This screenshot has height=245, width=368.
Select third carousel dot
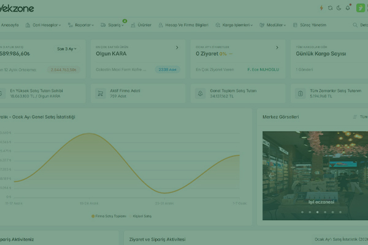pyautogui.click(x=317, y=212)
